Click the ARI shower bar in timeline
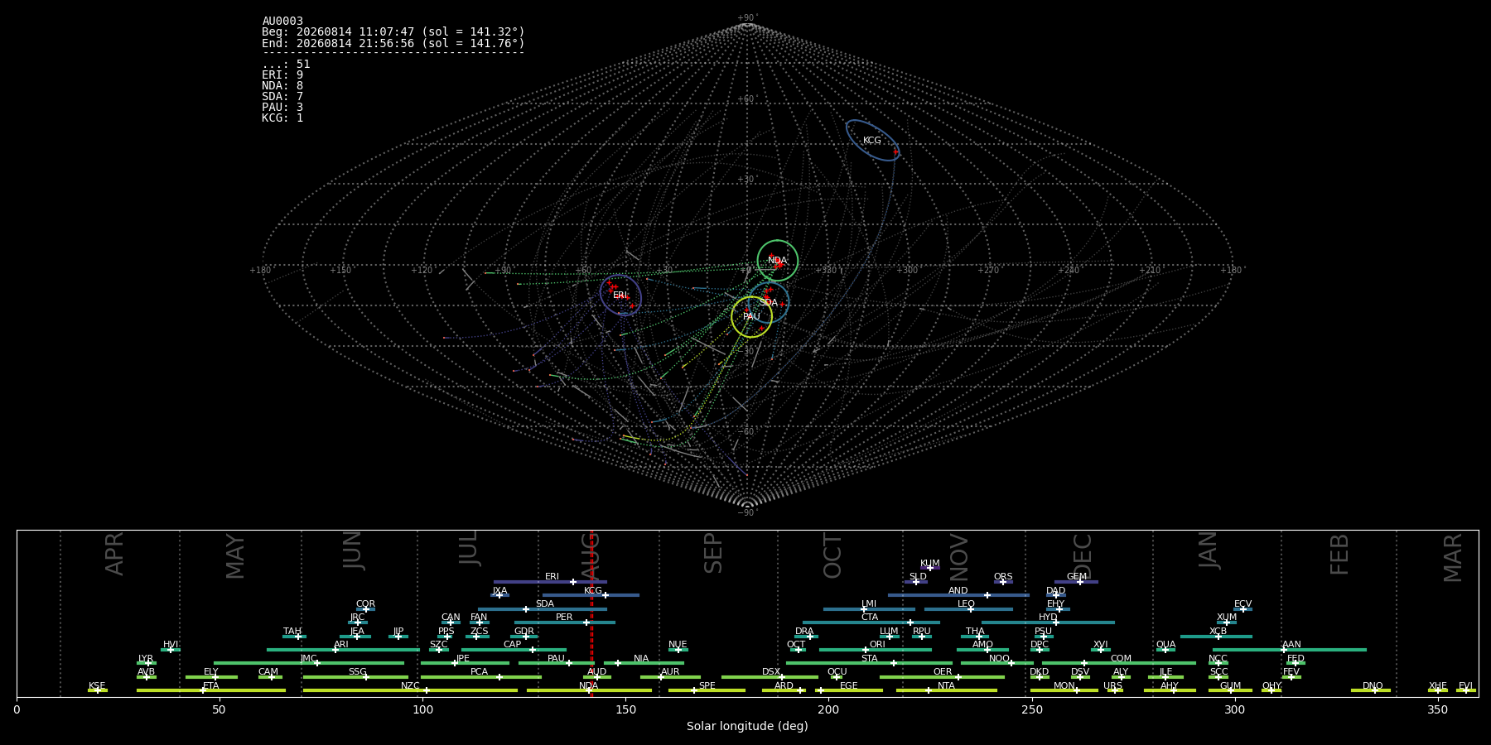 coord(343,650)
